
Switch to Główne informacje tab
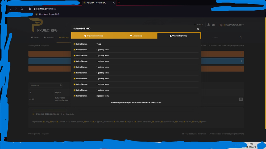point(94,36)
